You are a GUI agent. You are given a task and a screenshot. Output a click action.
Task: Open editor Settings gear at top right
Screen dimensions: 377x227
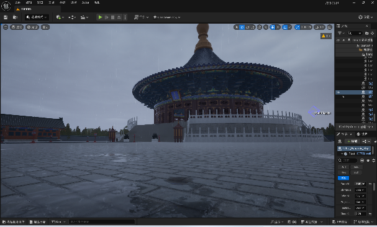click(365, 17)
